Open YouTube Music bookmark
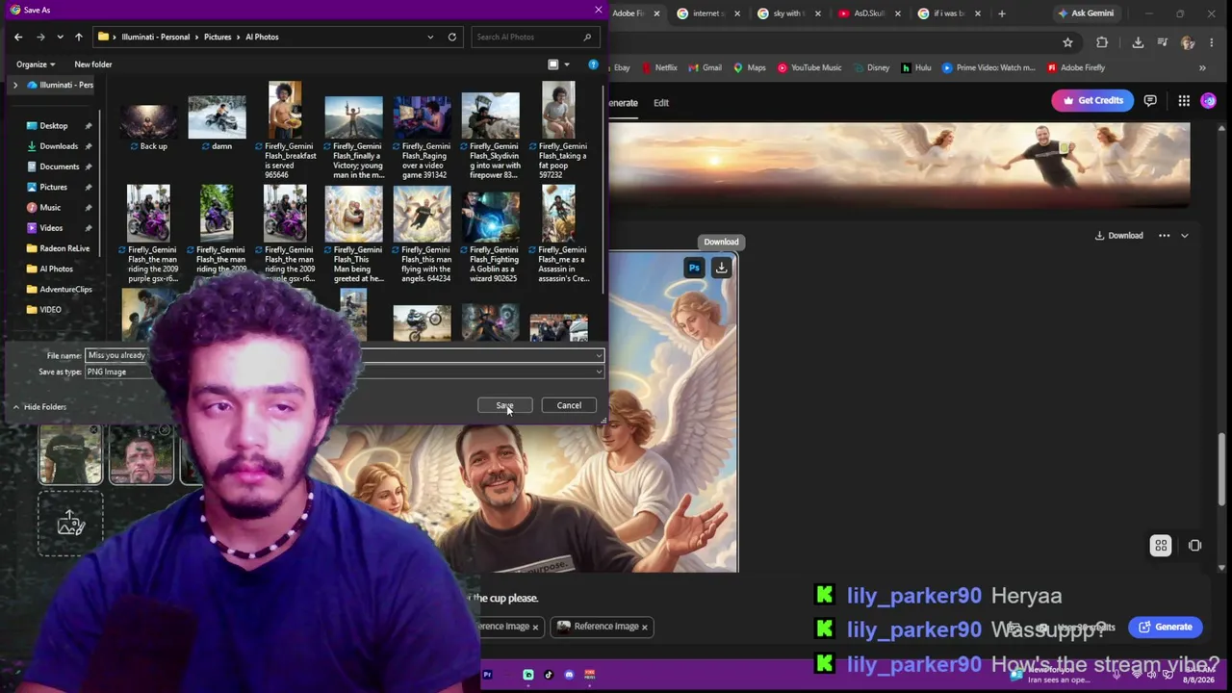This screenshot has width=1232, height=693. click(809, 67)
